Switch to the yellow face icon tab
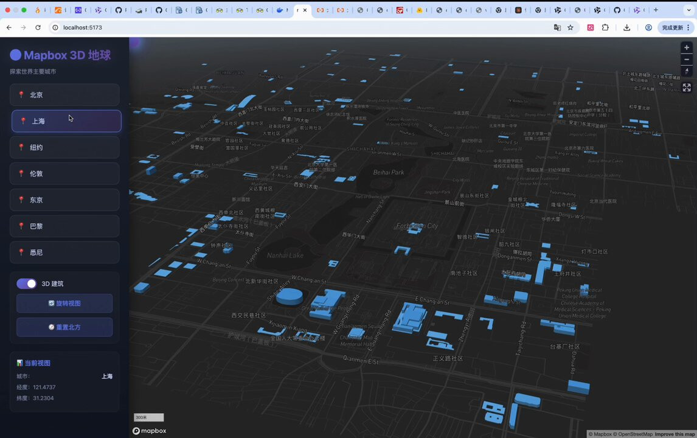697x438 pixels. point(420,10)
